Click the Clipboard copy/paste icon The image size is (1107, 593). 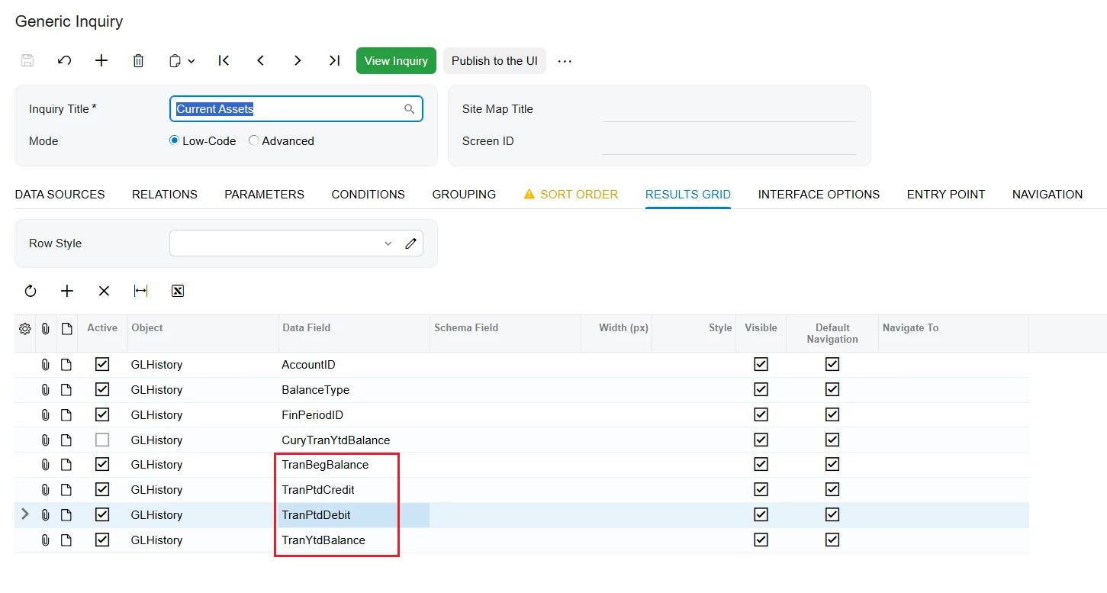[175, 61]
